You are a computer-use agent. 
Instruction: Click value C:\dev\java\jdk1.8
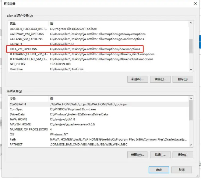(x=62, y=119)
